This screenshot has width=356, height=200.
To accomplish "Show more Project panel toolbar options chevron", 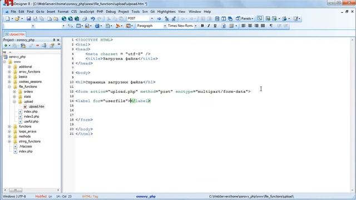I will click(59, 45).
